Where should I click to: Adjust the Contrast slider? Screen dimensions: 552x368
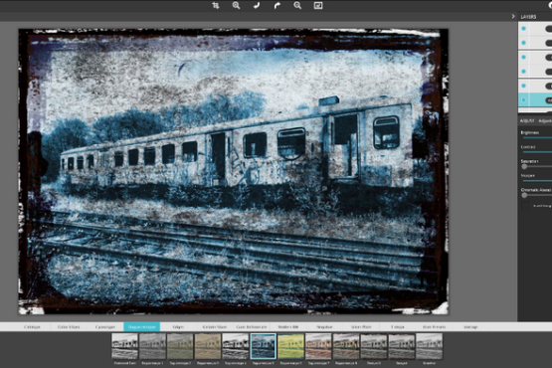[536, 152]
